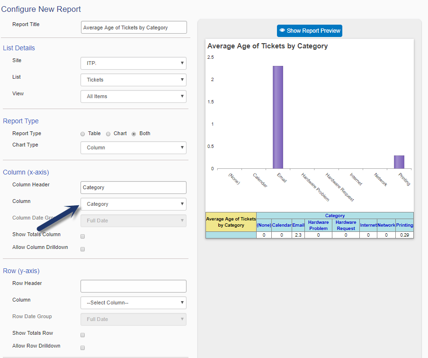Click the Printing bar in the chart
Viewport: 428px width, 358px height.
coord(399,162)
